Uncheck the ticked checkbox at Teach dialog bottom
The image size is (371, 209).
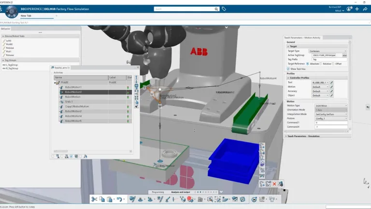coord(71,156)
